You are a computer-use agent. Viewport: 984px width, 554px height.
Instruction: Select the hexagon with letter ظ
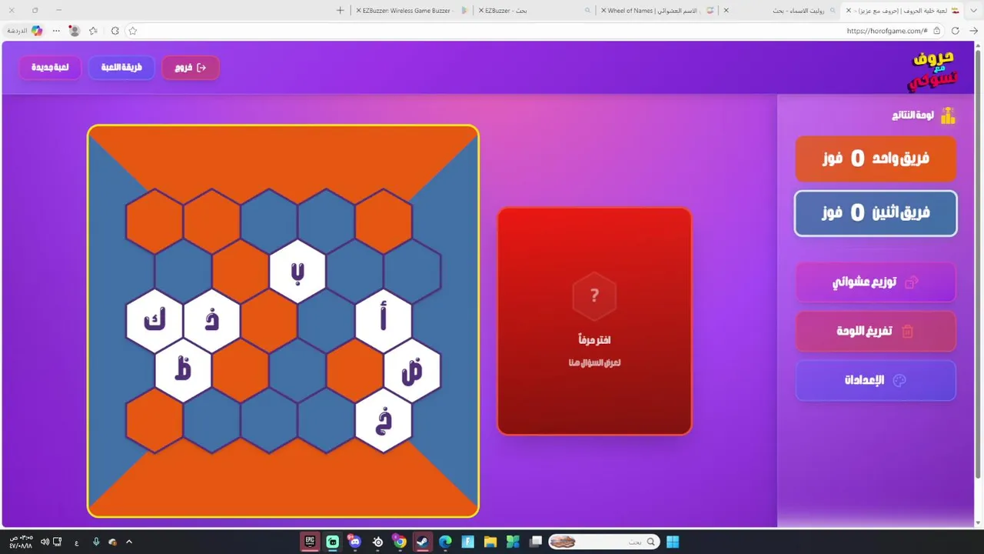click(183, 370)
